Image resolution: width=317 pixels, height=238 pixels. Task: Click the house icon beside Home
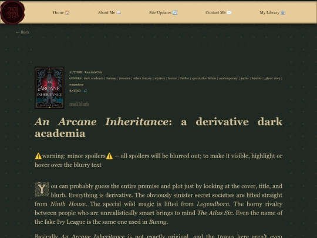tap(67, 12)
